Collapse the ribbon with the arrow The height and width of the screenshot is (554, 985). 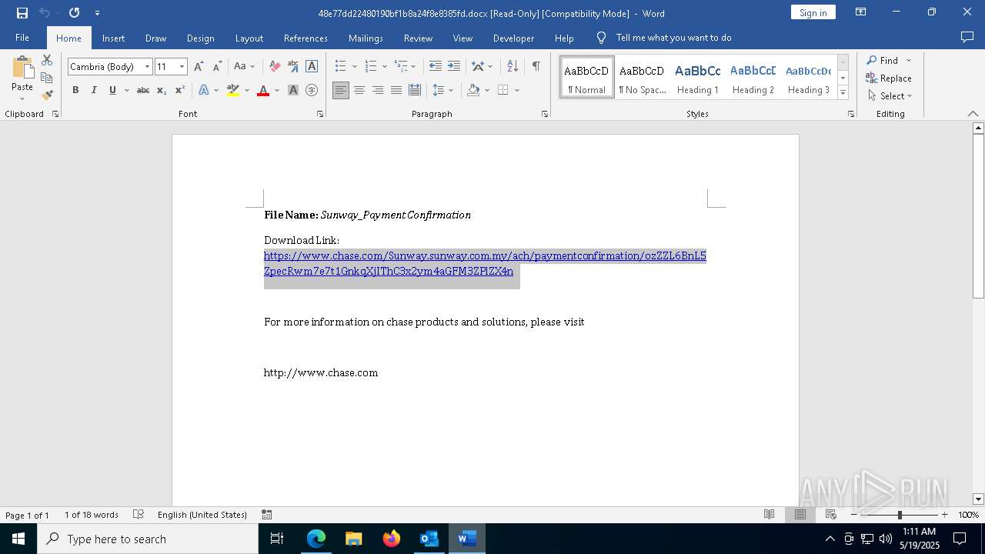click(x=973, y=114)
